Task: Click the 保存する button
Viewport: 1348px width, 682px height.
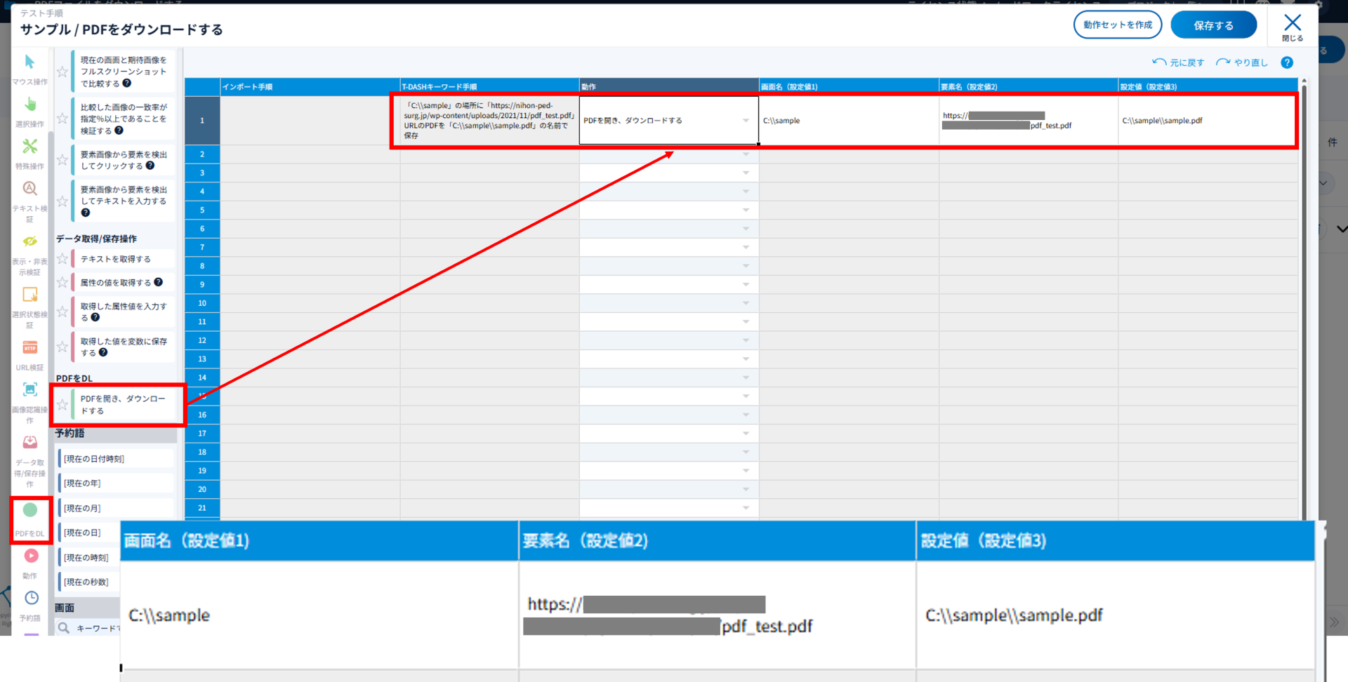Action: click(x=1213, y=25)
